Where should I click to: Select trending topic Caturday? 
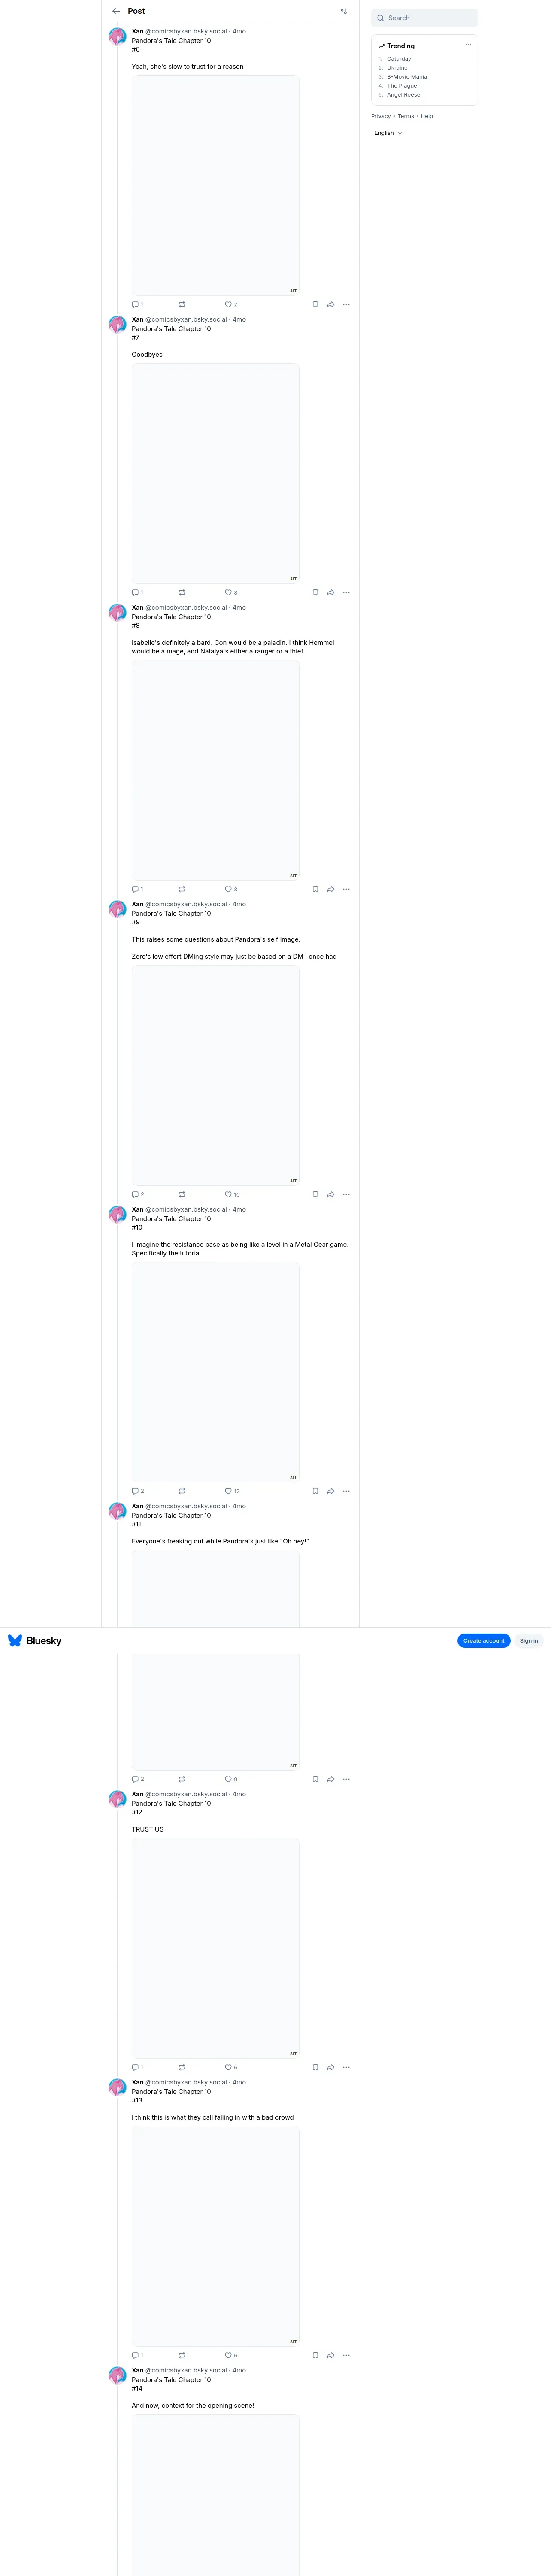click(x=399, y=59)
